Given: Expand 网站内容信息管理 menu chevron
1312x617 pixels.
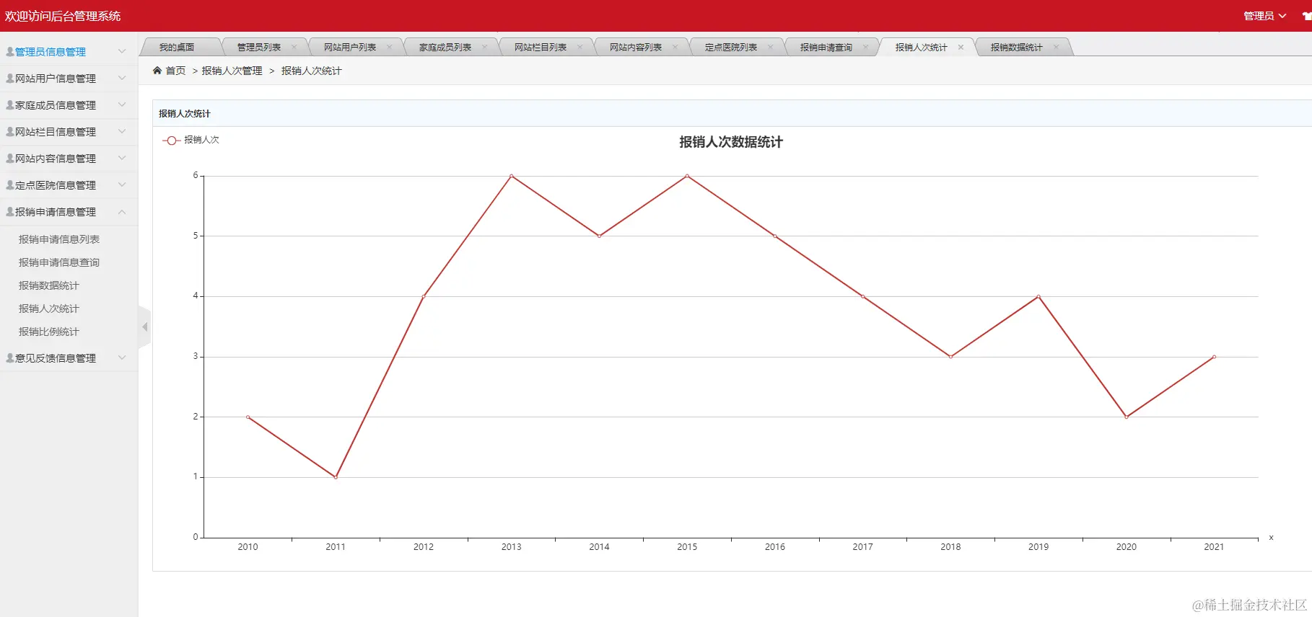Looking at the screenshot, I should pyautogui.click(x=122, y=158).
